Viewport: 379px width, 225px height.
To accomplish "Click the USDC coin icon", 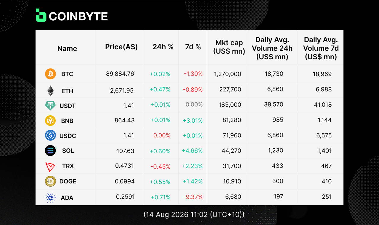I will (50, 136).
